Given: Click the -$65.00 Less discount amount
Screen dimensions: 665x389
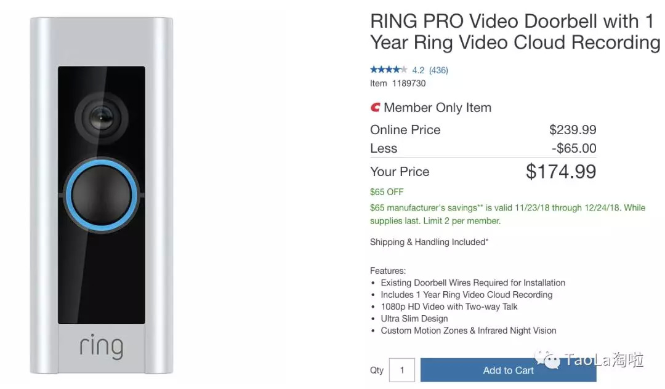Looking at the screenshot, I should tap(573, 148).
